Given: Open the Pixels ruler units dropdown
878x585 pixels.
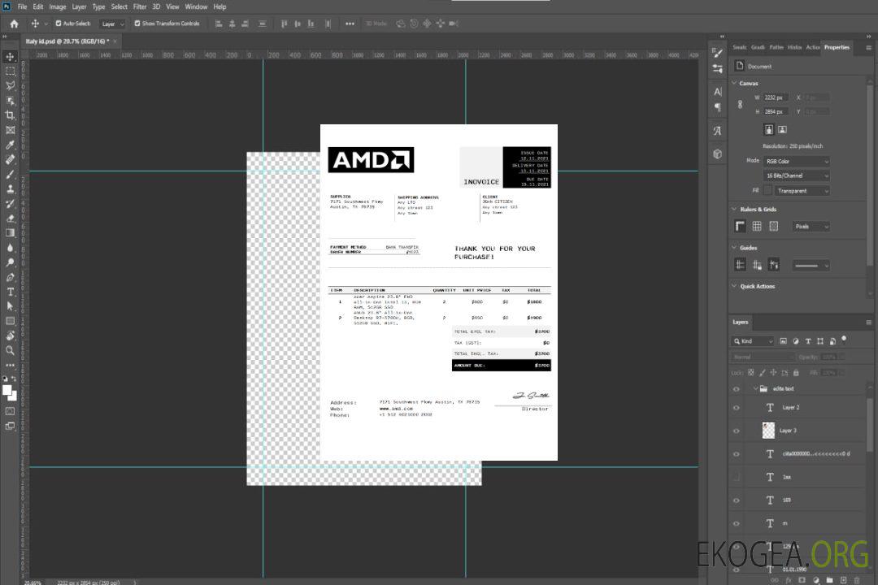Looking at the screenshot, I should [811, 227].
